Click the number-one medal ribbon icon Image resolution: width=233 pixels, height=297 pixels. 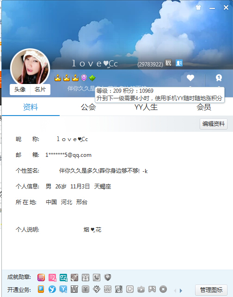click(219, 77)
